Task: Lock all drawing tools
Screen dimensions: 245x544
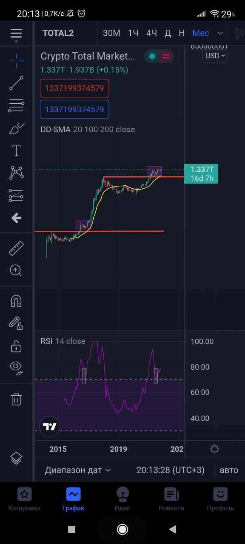Action: (16, 346)
